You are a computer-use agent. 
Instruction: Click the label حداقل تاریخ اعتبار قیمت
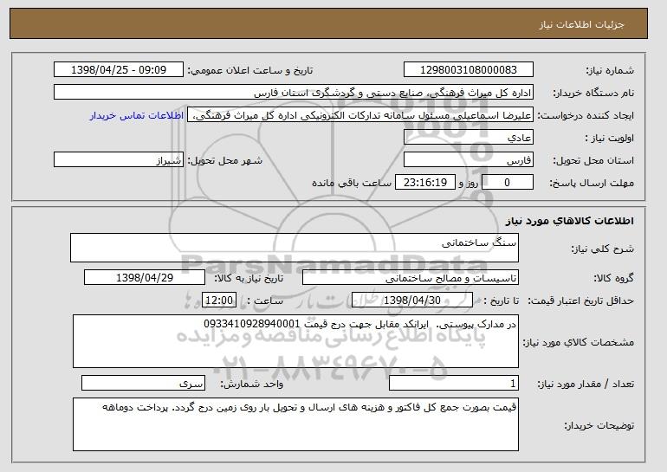(x=581, y=301)
